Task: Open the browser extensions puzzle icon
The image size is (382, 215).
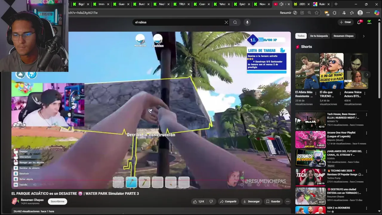Action: [x=335, y=13]
